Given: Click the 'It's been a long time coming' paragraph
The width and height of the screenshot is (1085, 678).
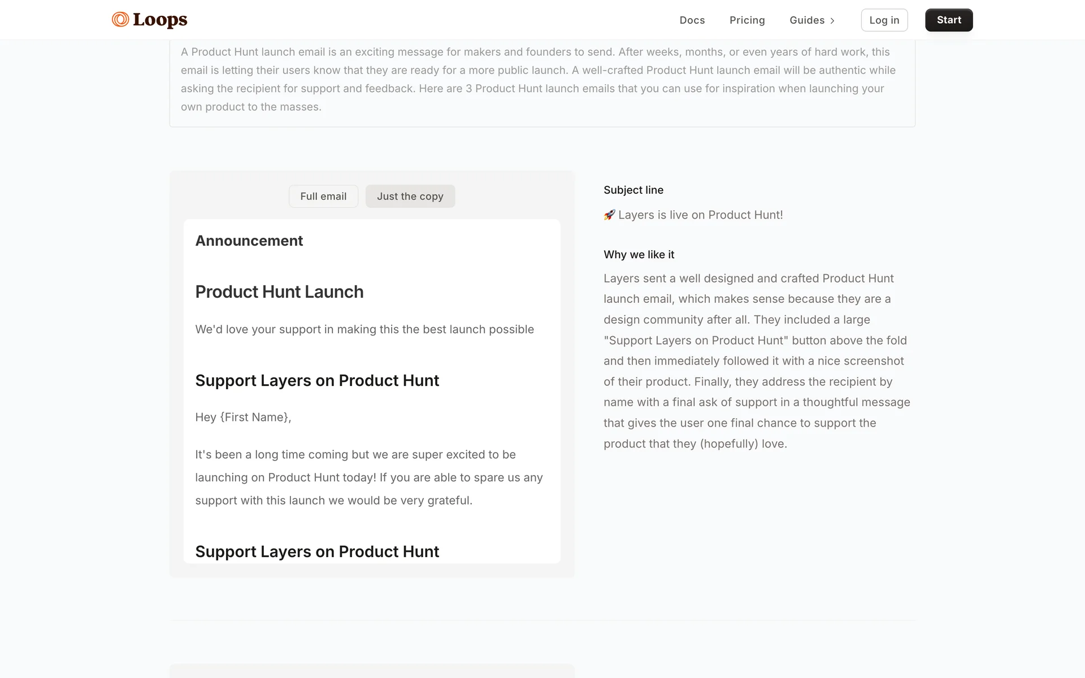Looking at the screenshot, I should point(368,477).
